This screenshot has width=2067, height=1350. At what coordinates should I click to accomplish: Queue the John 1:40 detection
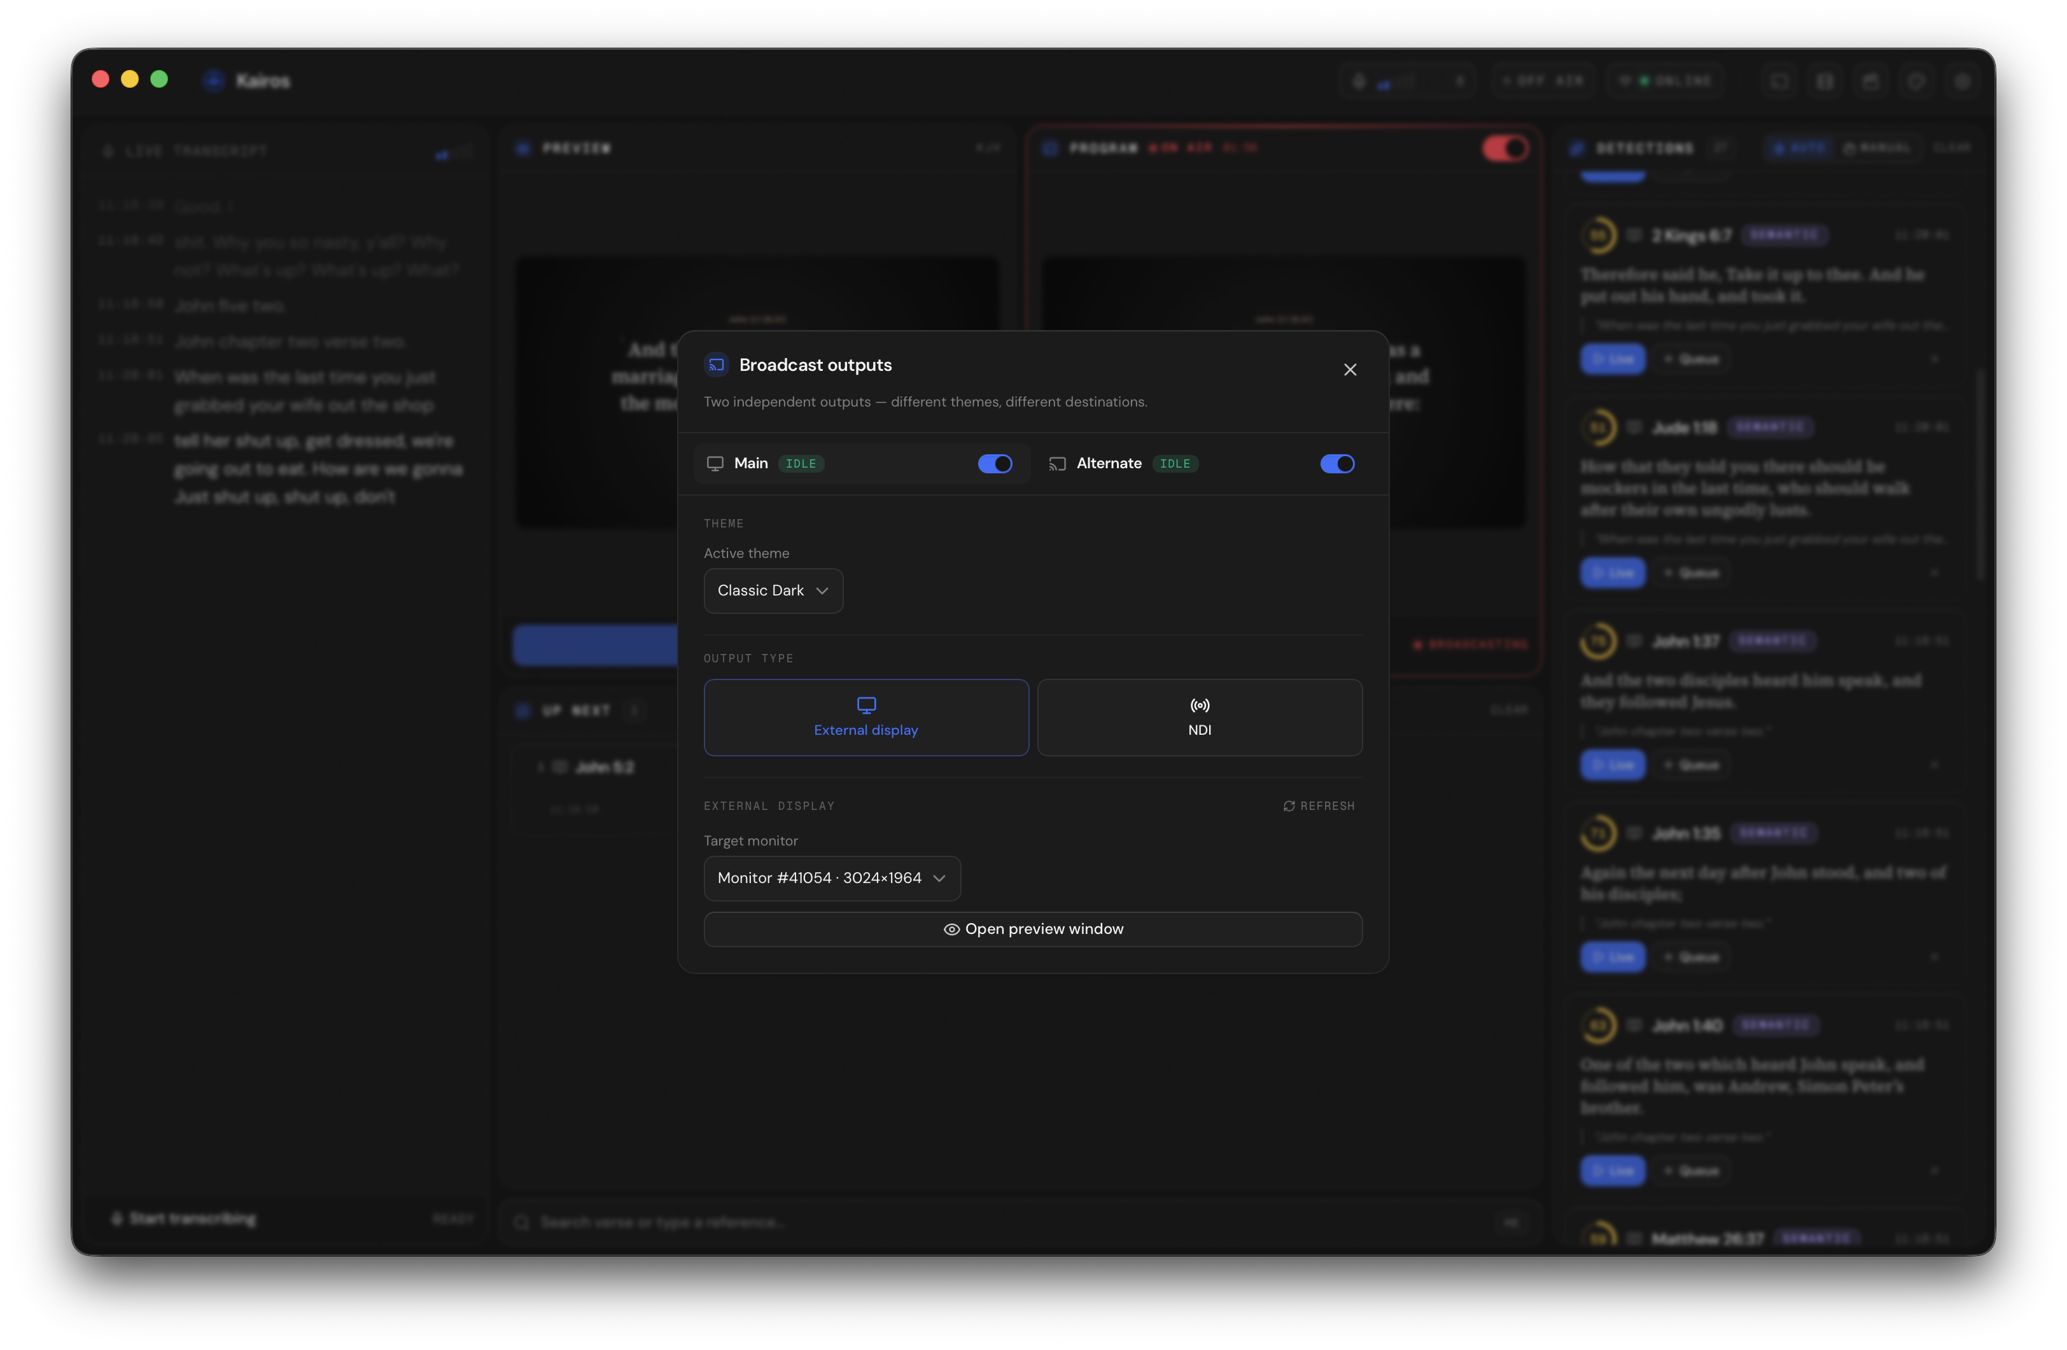click(1690, 1171)
